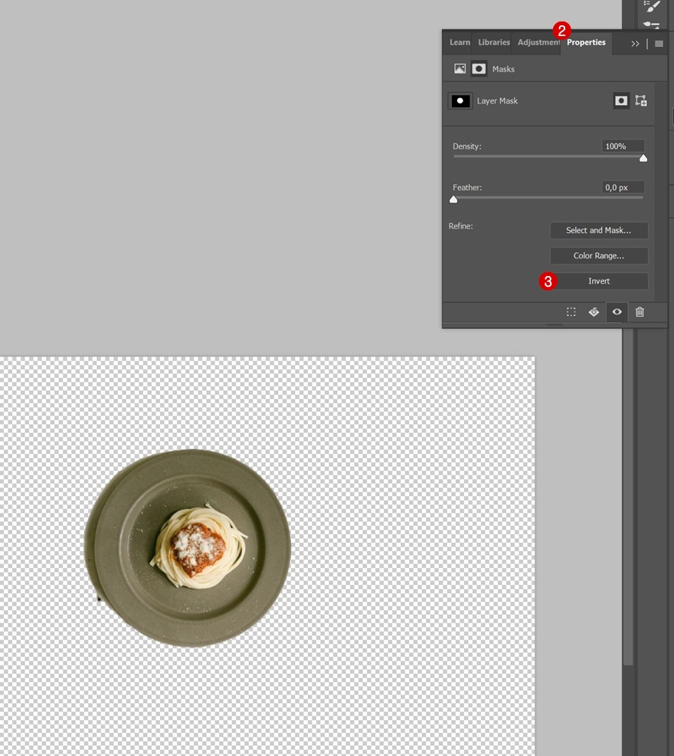Viewport: 674px width, 756px height.
Task: Expand hidden panel tabs with double chevron
Action: pos(635,44)
